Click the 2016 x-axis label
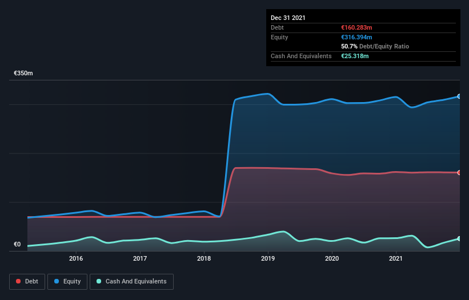The height and width of the screenshot is (300, 469). click(x=76, y=258)
